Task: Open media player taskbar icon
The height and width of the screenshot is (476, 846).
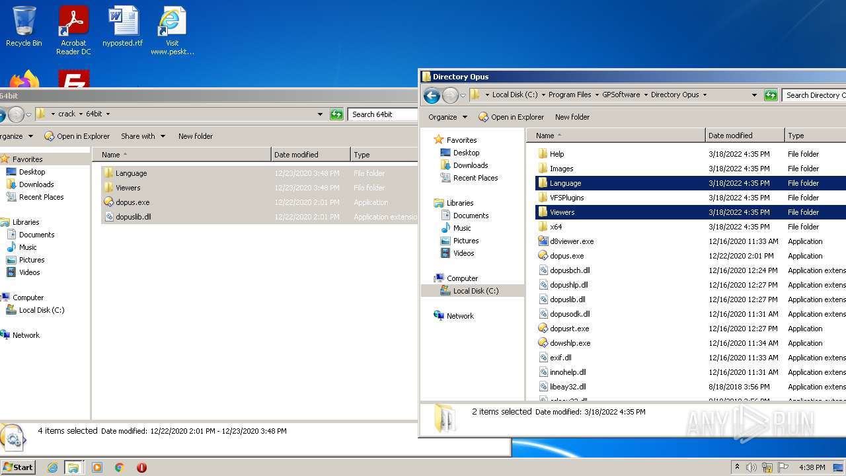Action: (x=97, y=467)
